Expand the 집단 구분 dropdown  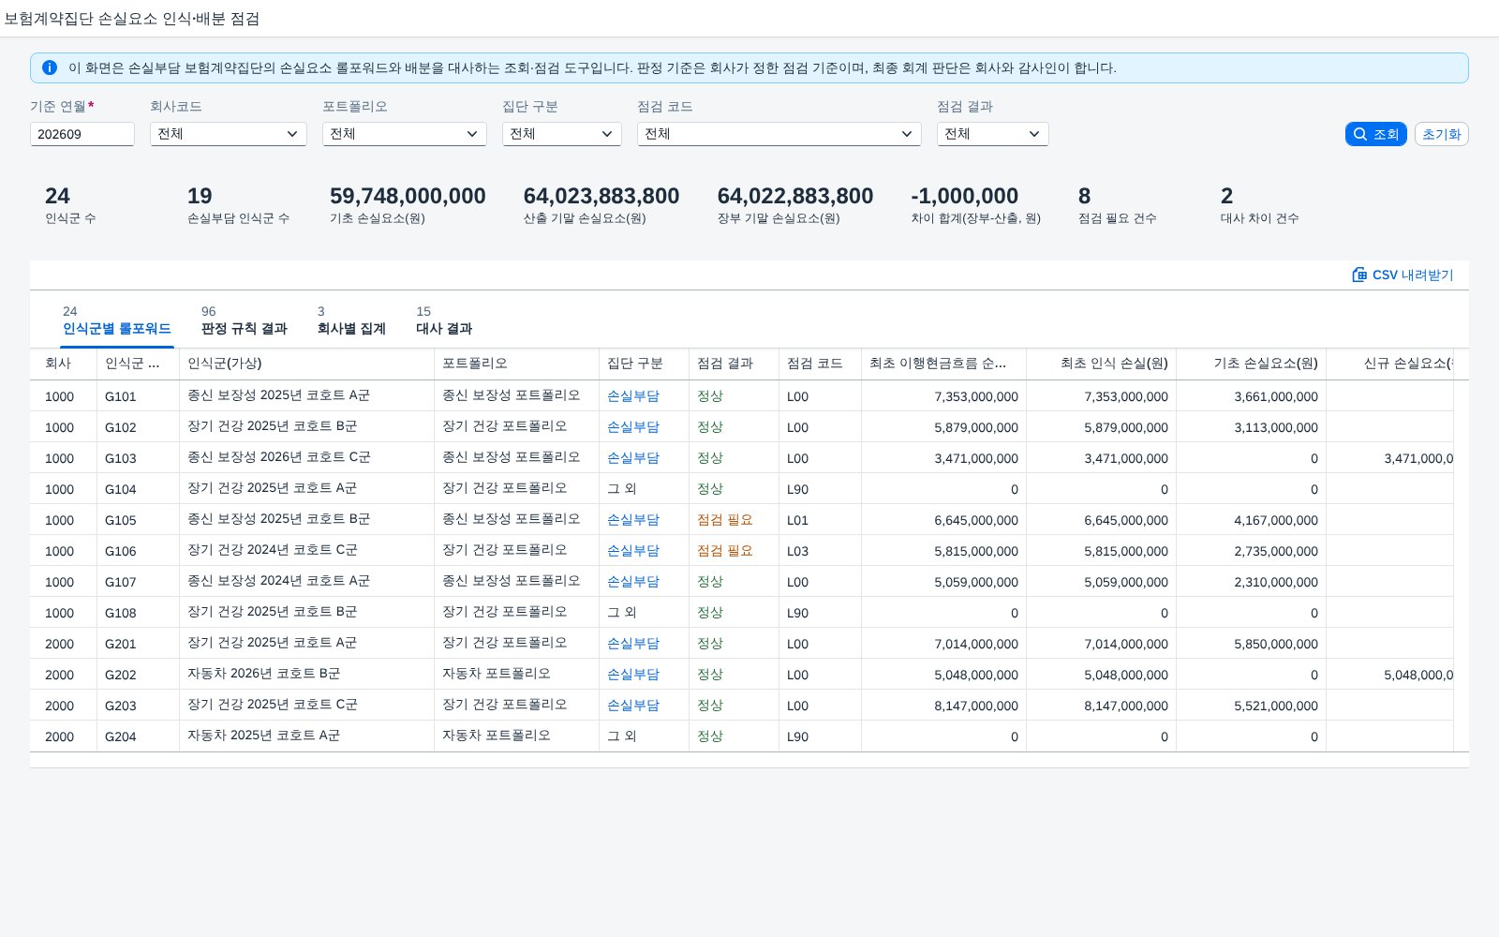pos(562,134)
